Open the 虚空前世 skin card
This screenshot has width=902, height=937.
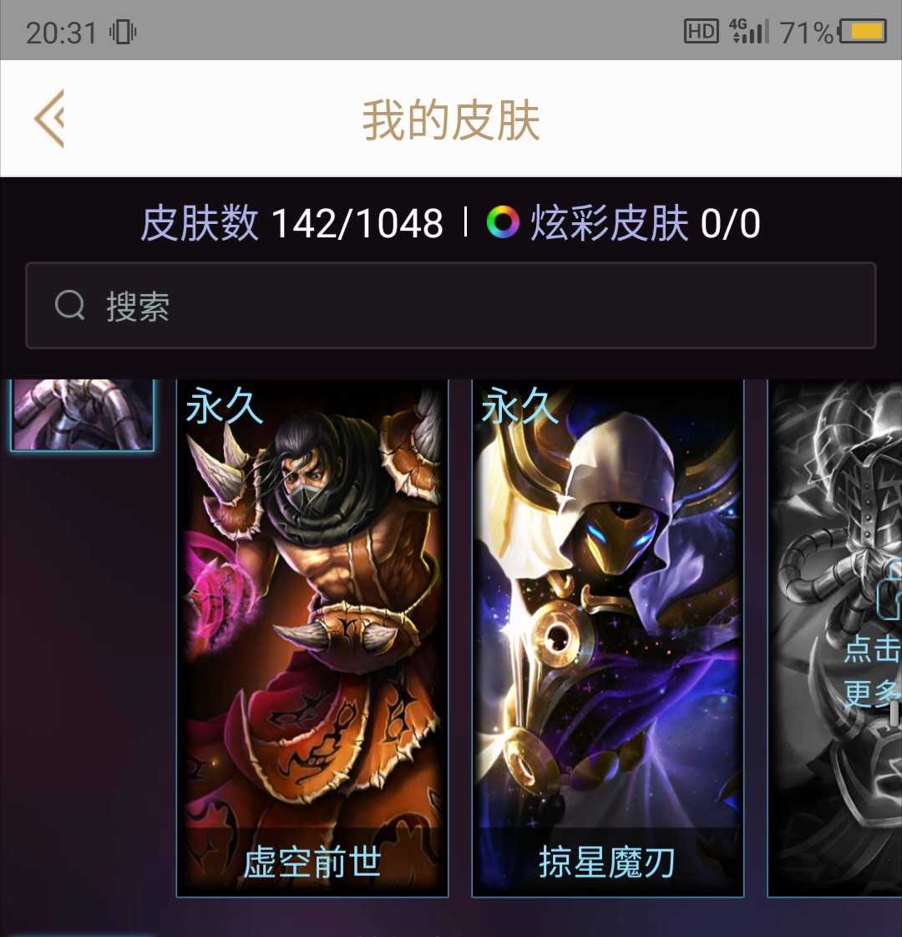click(x=312, y=638)
